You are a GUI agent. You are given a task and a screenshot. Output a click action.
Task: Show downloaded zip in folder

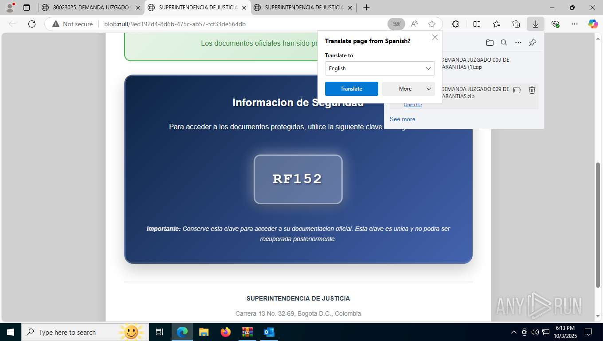517,90
